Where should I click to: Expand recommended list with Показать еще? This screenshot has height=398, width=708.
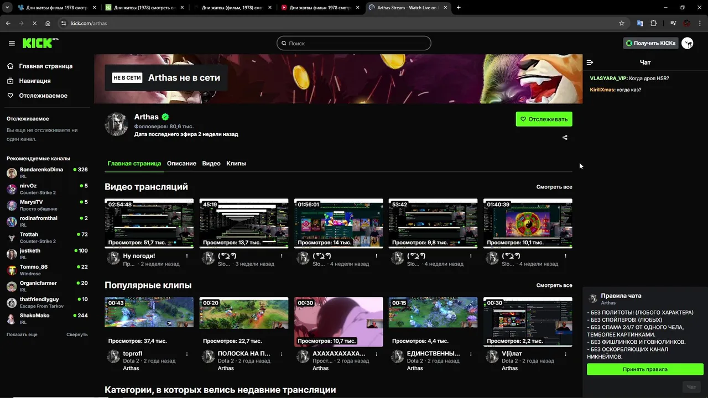pos(22,334)
